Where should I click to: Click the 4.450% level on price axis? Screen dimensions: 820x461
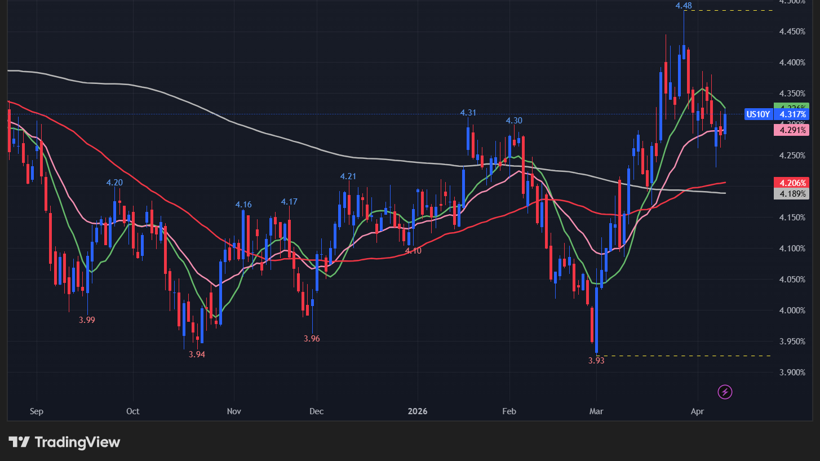[792, 32]
